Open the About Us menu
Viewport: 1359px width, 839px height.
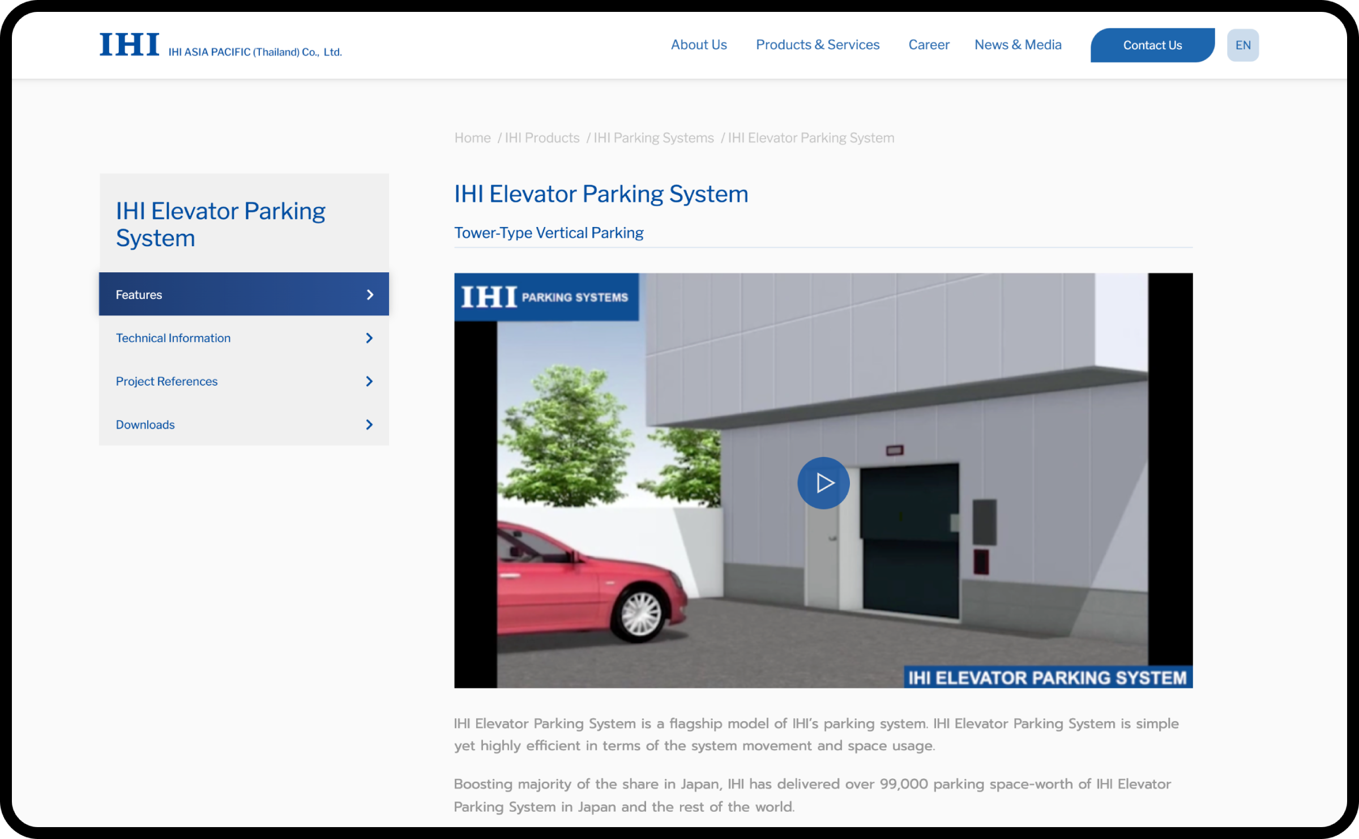point(698,45)
